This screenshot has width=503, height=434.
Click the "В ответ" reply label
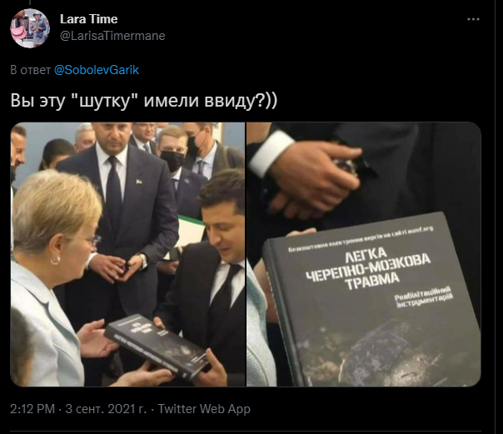pos(31,70)
